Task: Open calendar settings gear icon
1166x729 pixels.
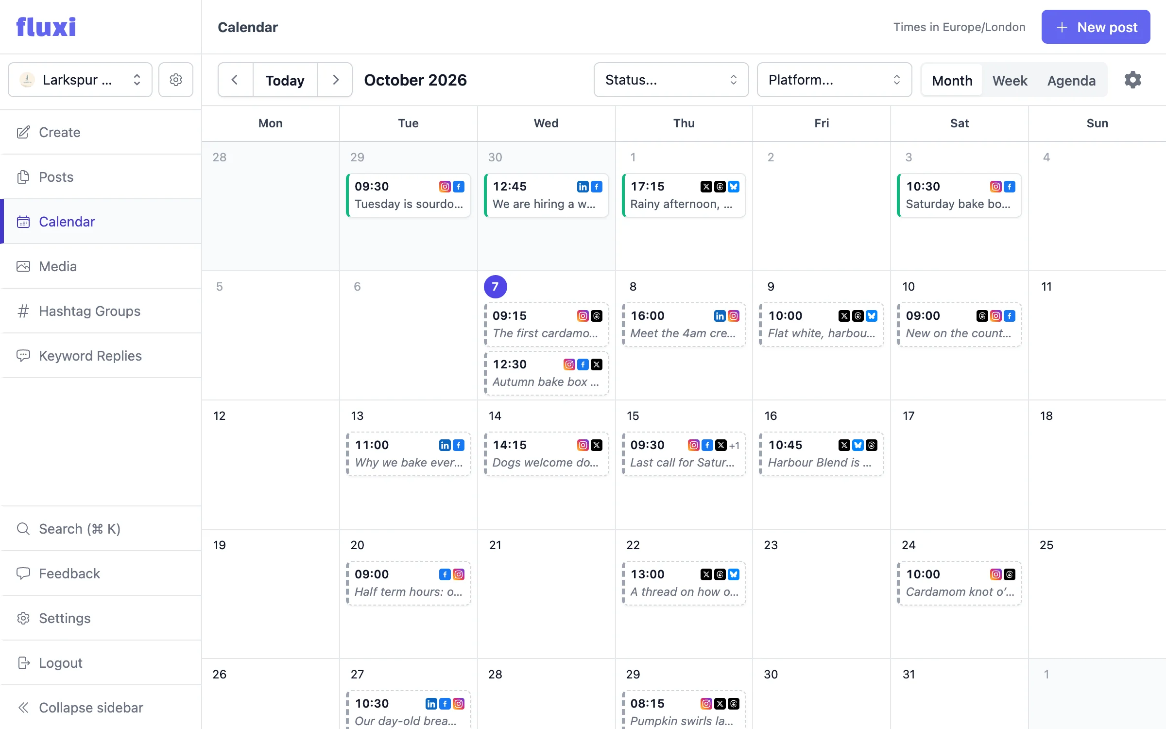Action: pos(1132,80)
